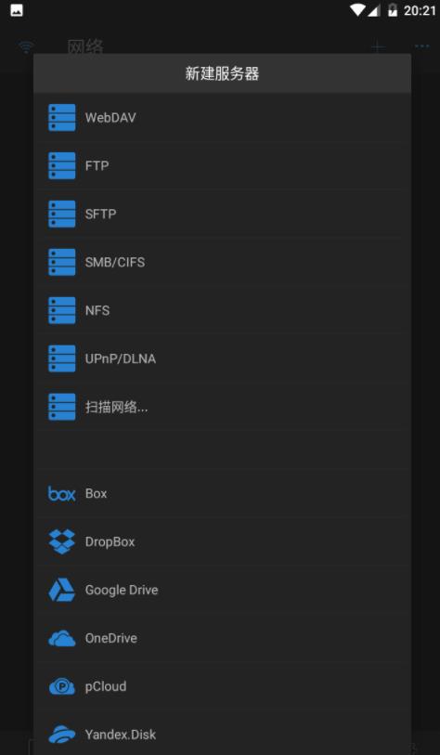Select the Yandex.Disk saucer icon
Image resolution: width=440 pixels, height=755 pixels.
(61, 735)
